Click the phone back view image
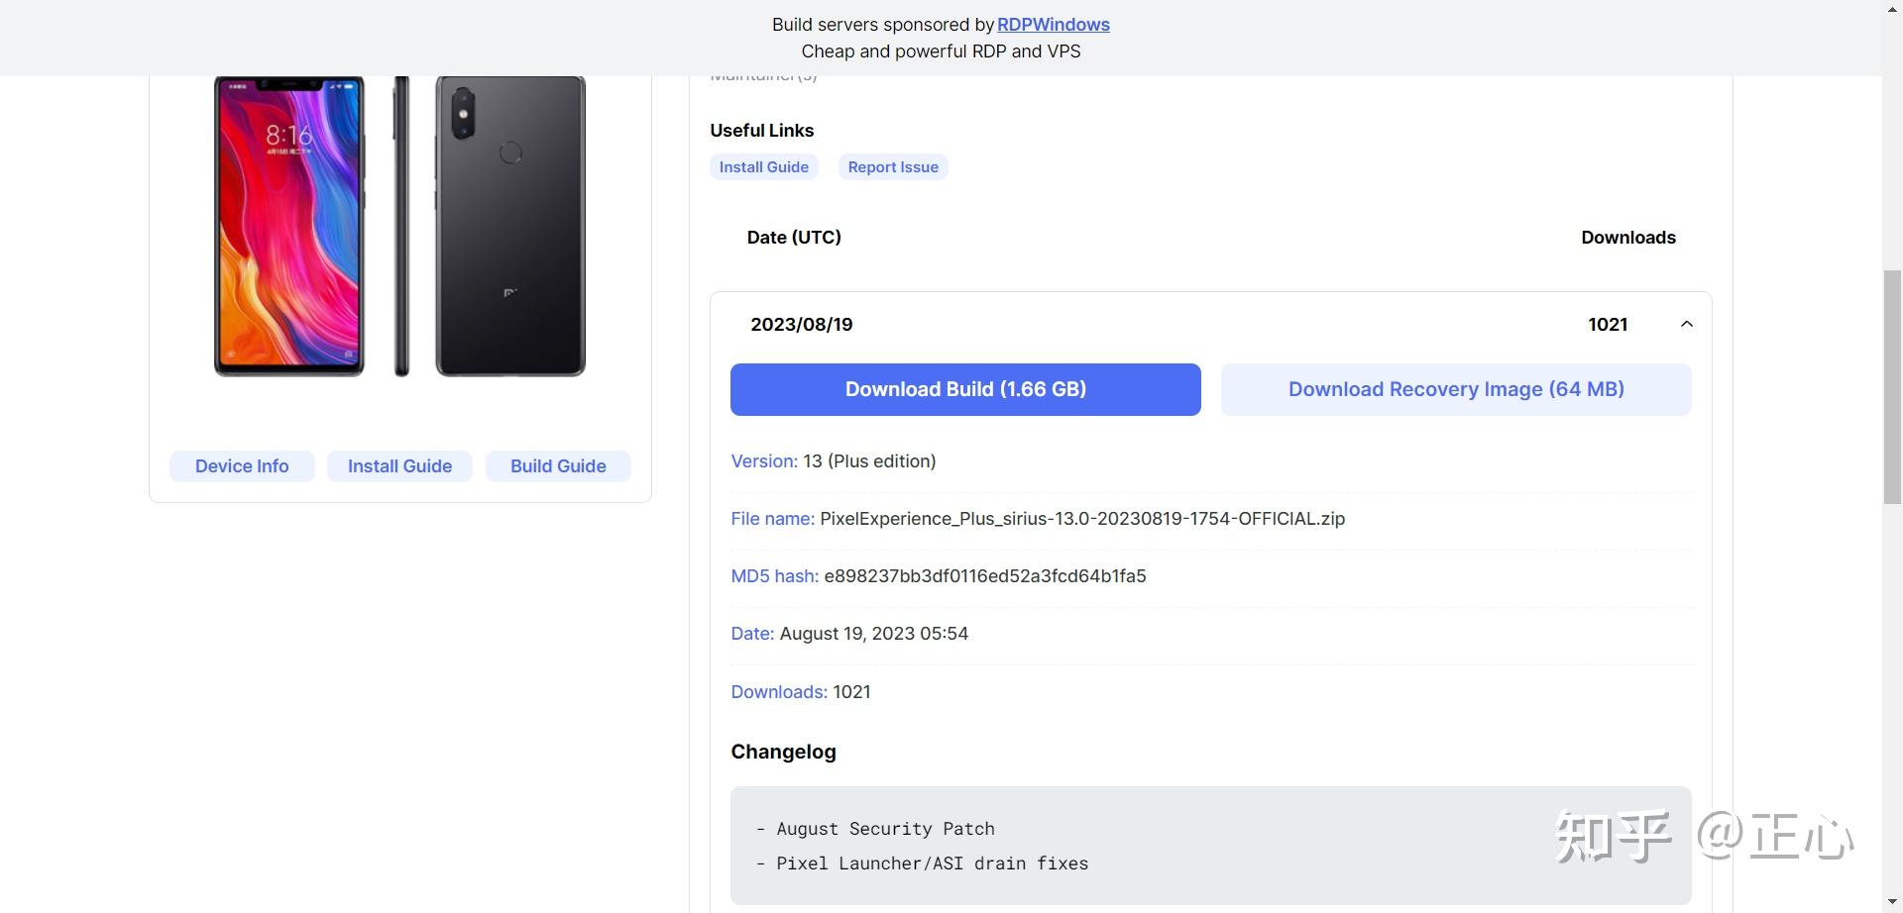1903x913 pixels. pyautogui.click(x=510, y=226)
